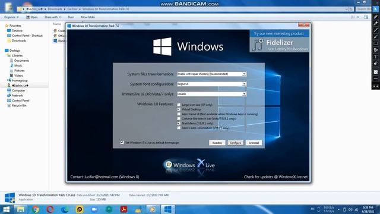
Task: Open the media player taskbar icon
Action: point(153,209)
